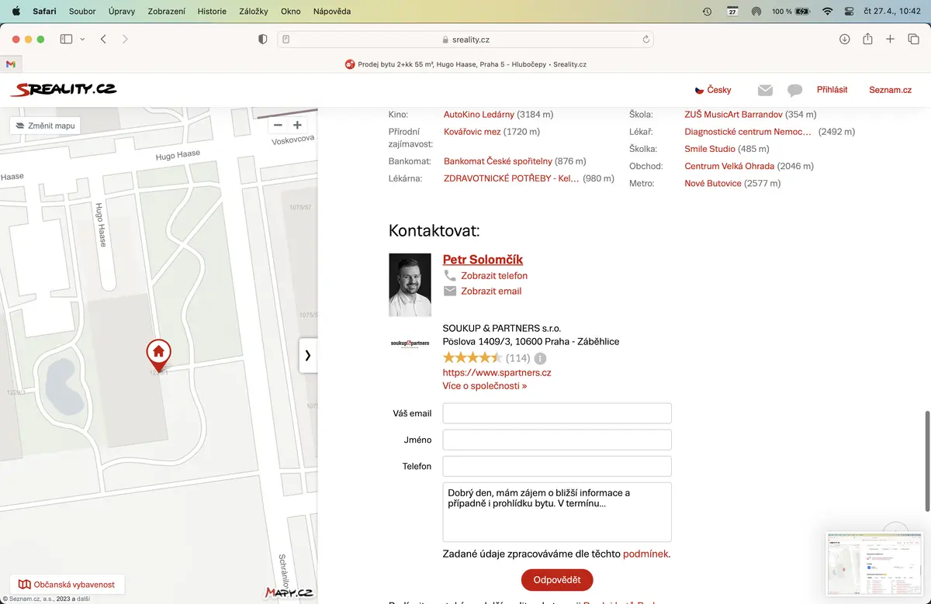Open Smile Studio link

click(x=710, y=149)
